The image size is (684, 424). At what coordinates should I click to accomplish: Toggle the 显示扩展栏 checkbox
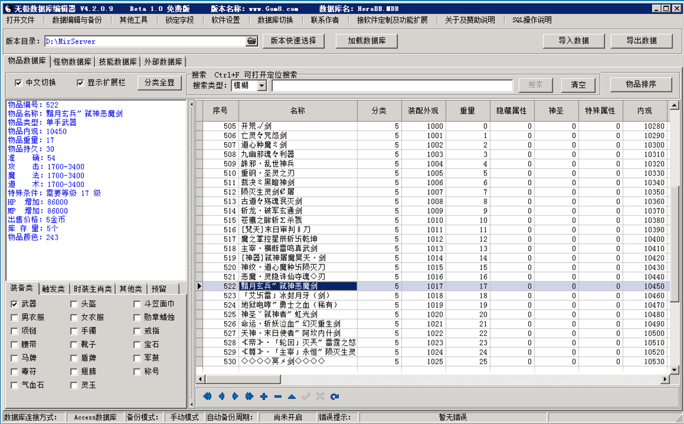pyautogui.click(x=80, y=84)
